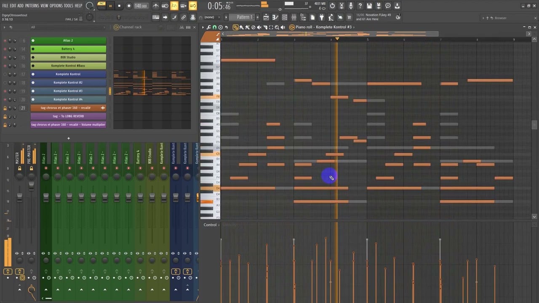Save project with floppy disk icon

(x=369, y=6)
